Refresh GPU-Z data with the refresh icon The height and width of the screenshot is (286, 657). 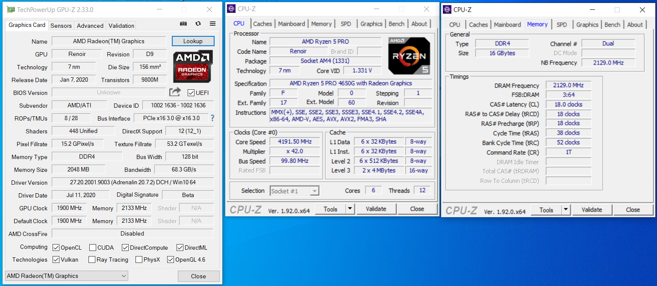click(198, 24)
